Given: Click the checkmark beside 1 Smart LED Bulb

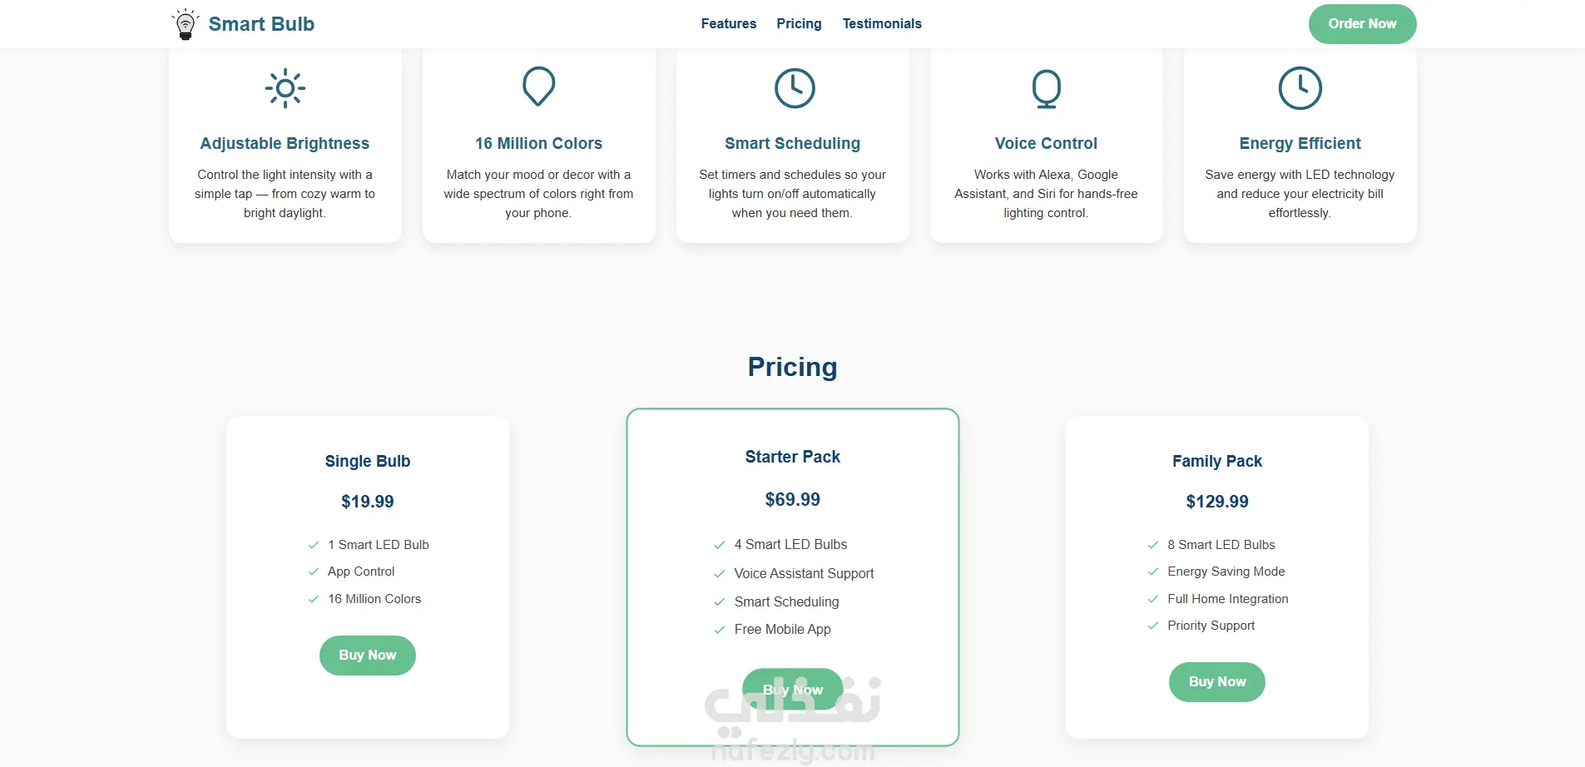Looking at the screenshot, I should coord(314,546).
